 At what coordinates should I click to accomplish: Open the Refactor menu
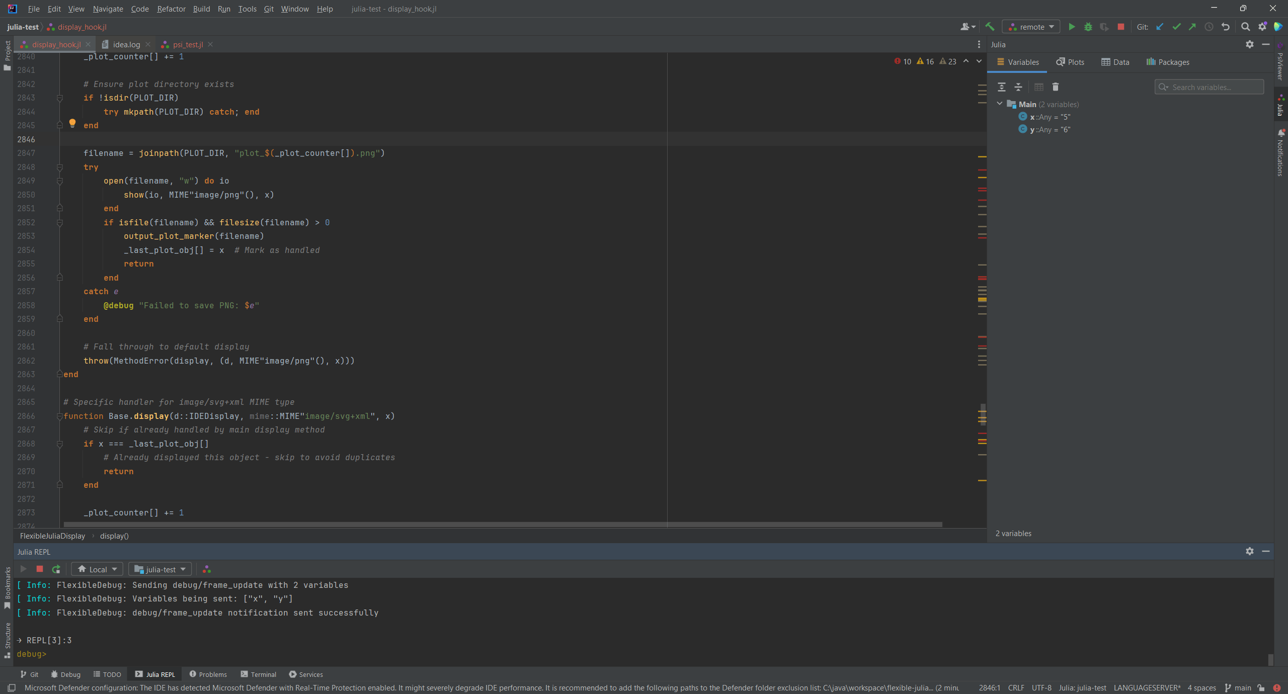click(171, 9)
